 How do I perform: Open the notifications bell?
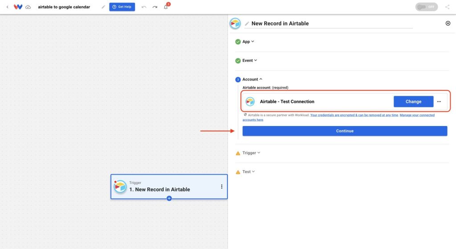(166, 7)
